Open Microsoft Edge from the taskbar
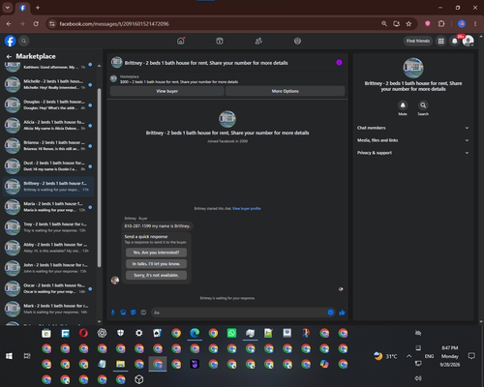The image size is (484, 387). 195,333
